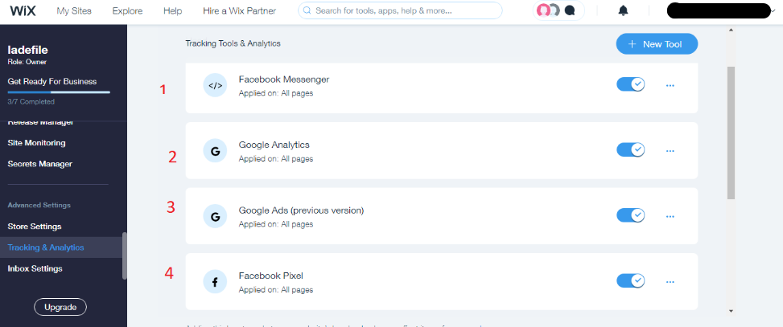Click the Wix logo in header

tap(24, 11)
